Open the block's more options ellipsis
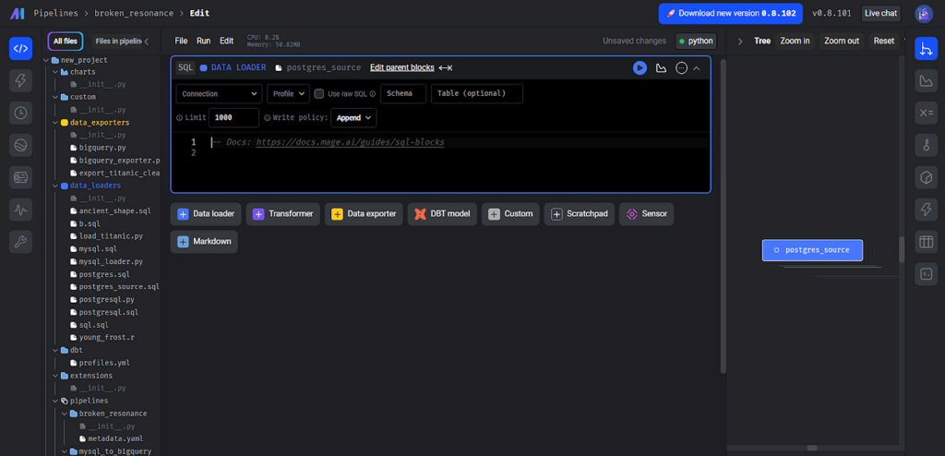 pos(681,67)
